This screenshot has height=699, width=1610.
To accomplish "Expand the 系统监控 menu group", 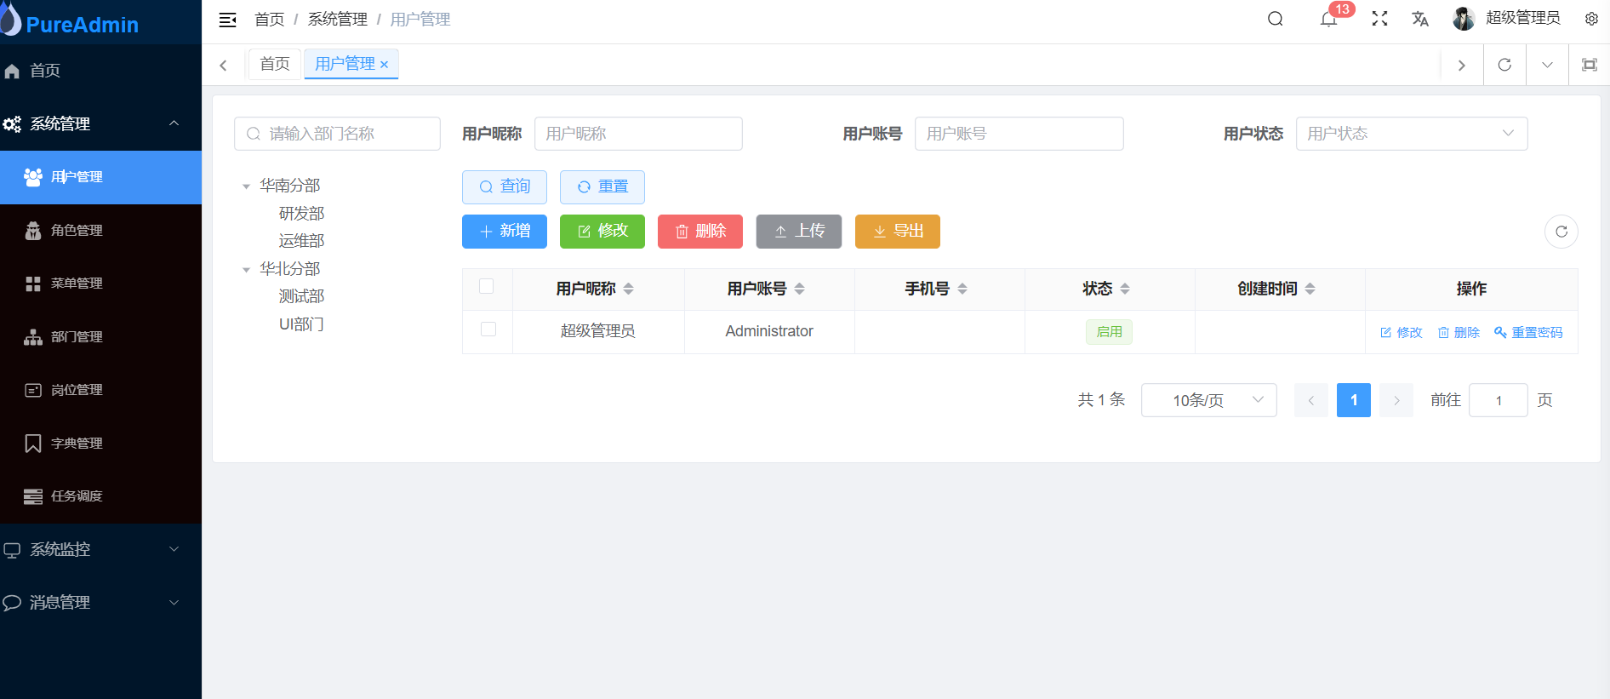I will click(100, 549).
